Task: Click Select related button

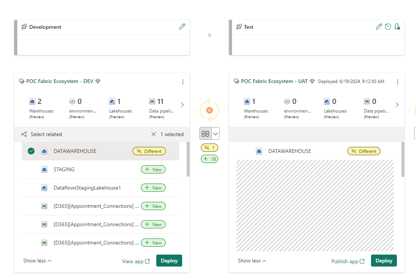Action: point(41,134)
